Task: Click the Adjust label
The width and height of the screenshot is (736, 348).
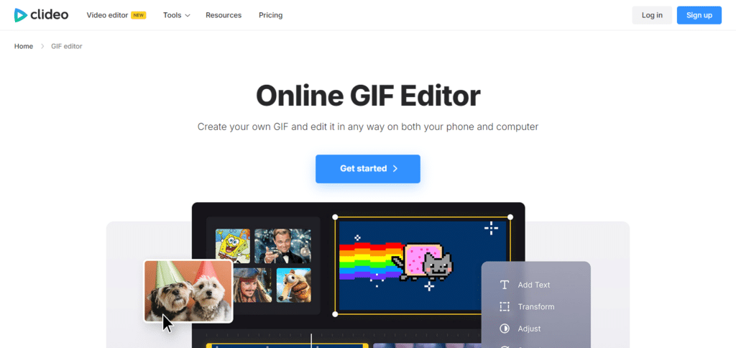Action: coord(529,329)
